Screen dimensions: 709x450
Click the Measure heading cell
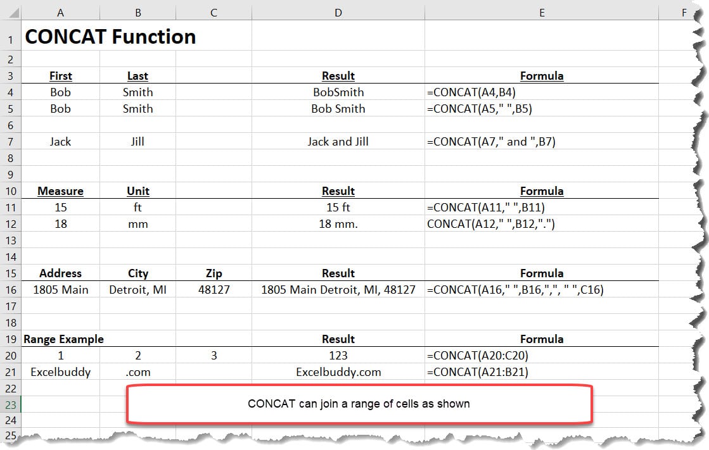click(x=60, y=191)
